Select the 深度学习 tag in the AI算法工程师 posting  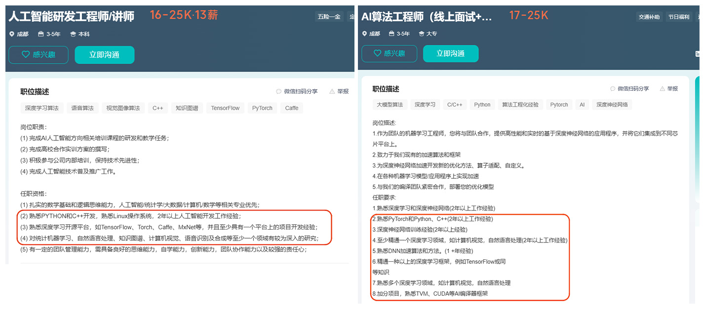[x=425, y=105]
